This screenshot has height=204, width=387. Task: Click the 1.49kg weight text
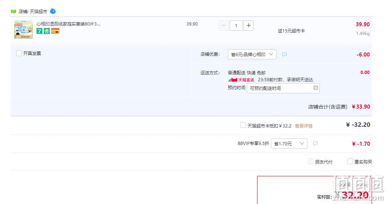(363, 33)
